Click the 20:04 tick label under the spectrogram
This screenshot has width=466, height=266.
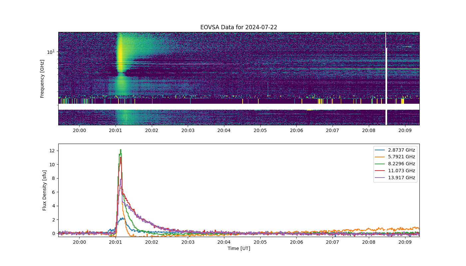224,131
